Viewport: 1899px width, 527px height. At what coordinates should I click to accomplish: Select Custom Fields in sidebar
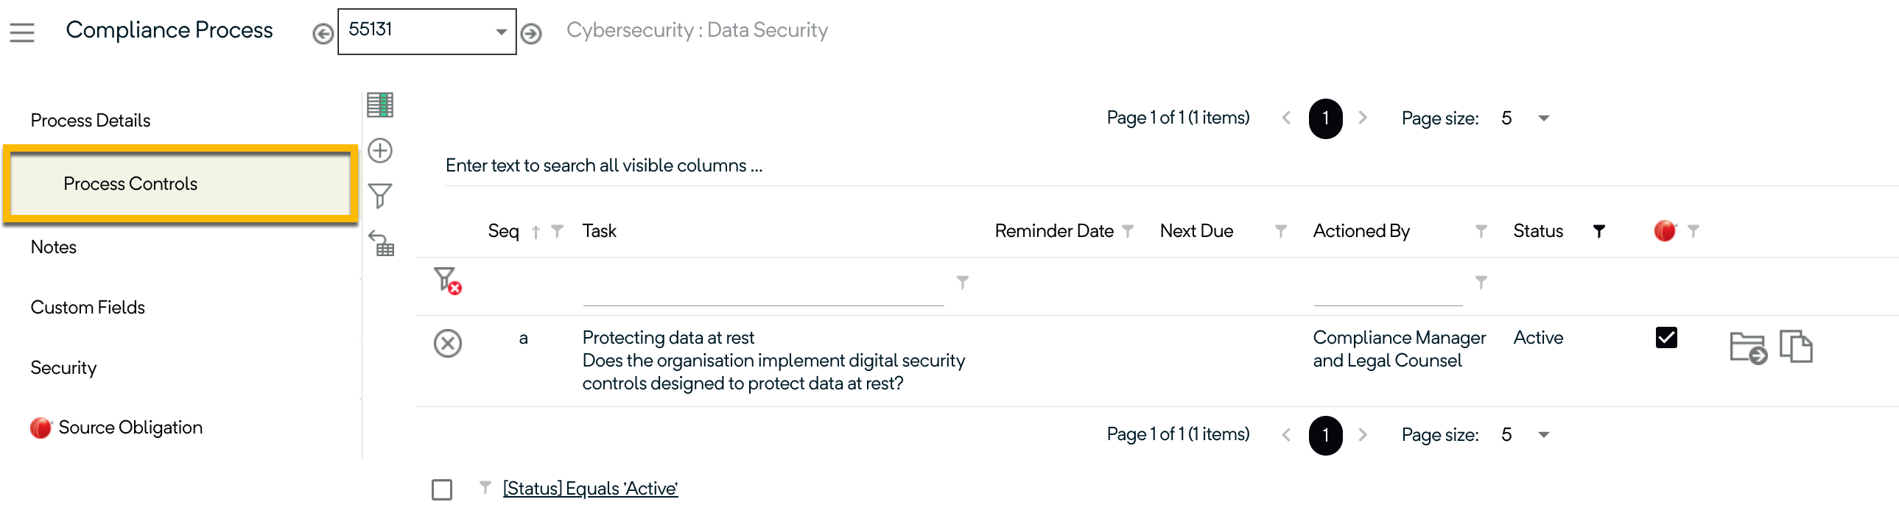pyautogui.click(x=88, y=308)
